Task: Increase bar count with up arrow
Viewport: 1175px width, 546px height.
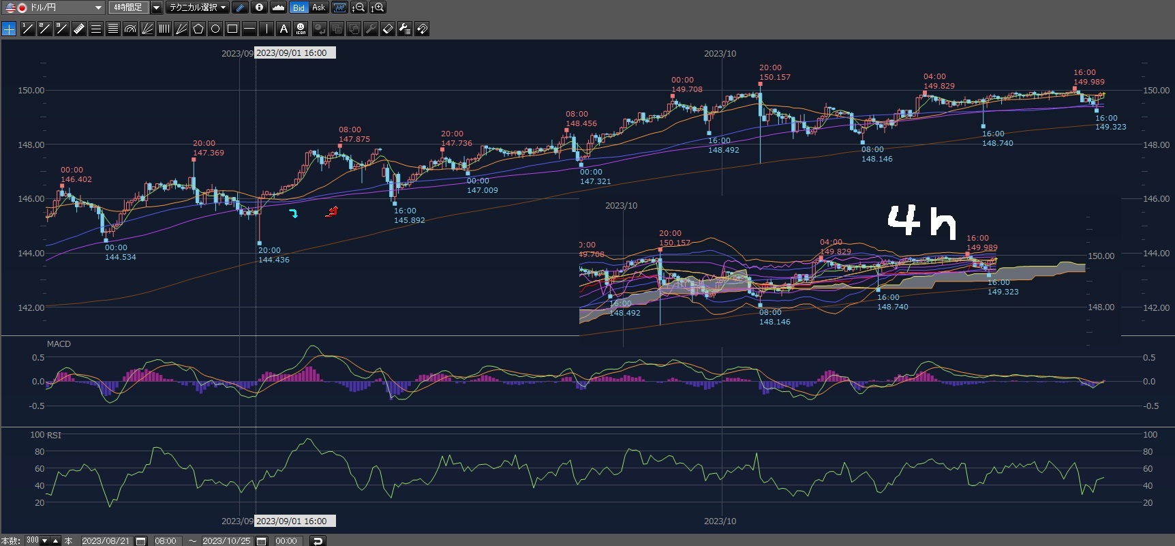Action: 56,541
